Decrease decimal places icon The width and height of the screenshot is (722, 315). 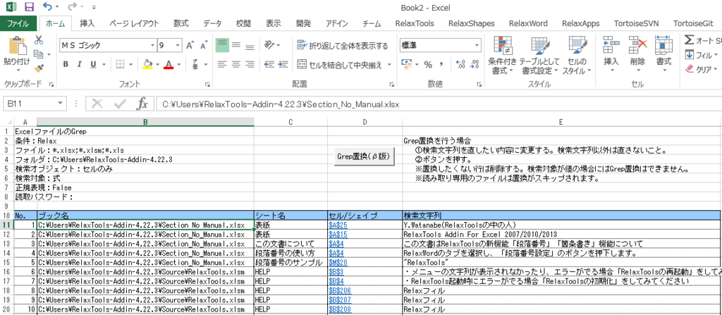(475, 64)
